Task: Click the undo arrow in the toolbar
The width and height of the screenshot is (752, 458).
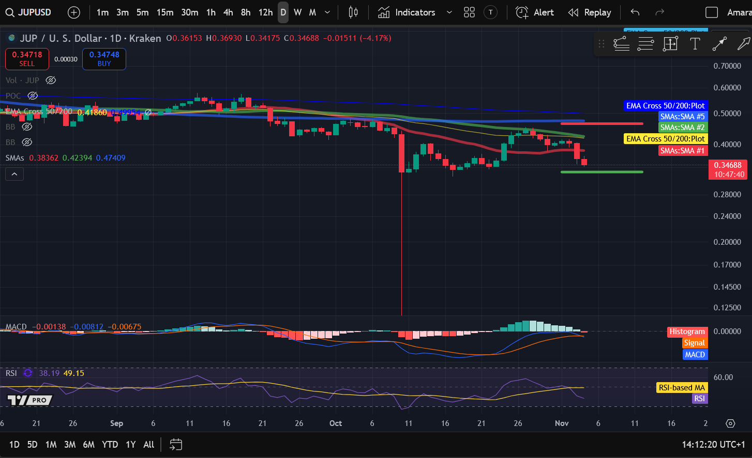Action: pyautogui.click(x=634, y=12)
